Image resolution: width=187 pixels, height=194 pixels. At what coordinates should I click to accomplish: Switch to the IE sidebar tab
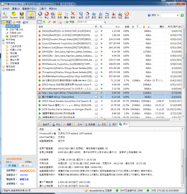click(x=26, y=22)
